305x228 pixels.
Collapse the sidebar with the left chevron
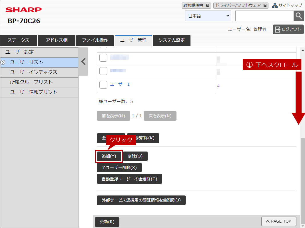[83, 62]
